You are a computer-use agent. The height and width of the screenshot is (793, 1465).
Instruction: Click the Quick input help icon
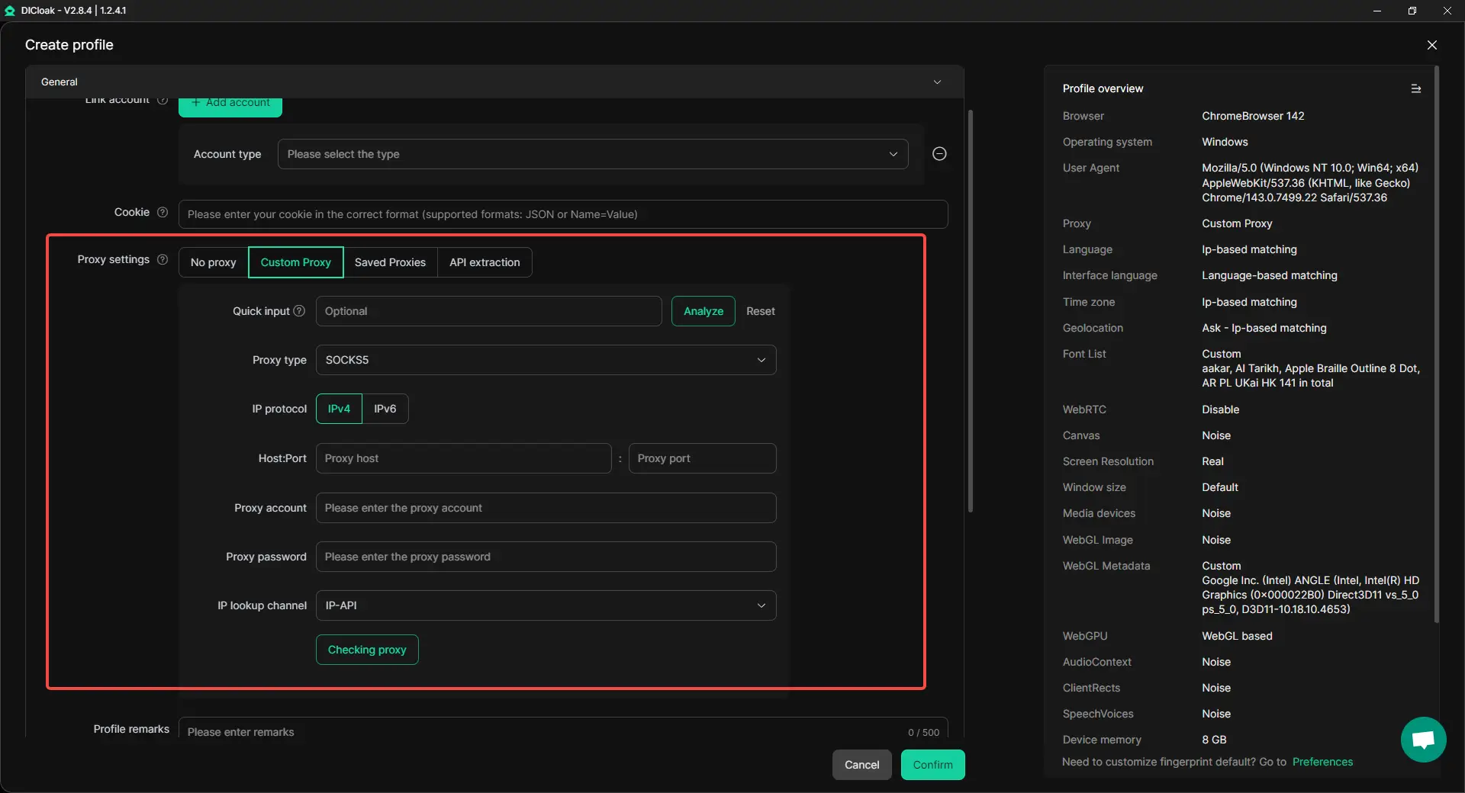(299, 311)
